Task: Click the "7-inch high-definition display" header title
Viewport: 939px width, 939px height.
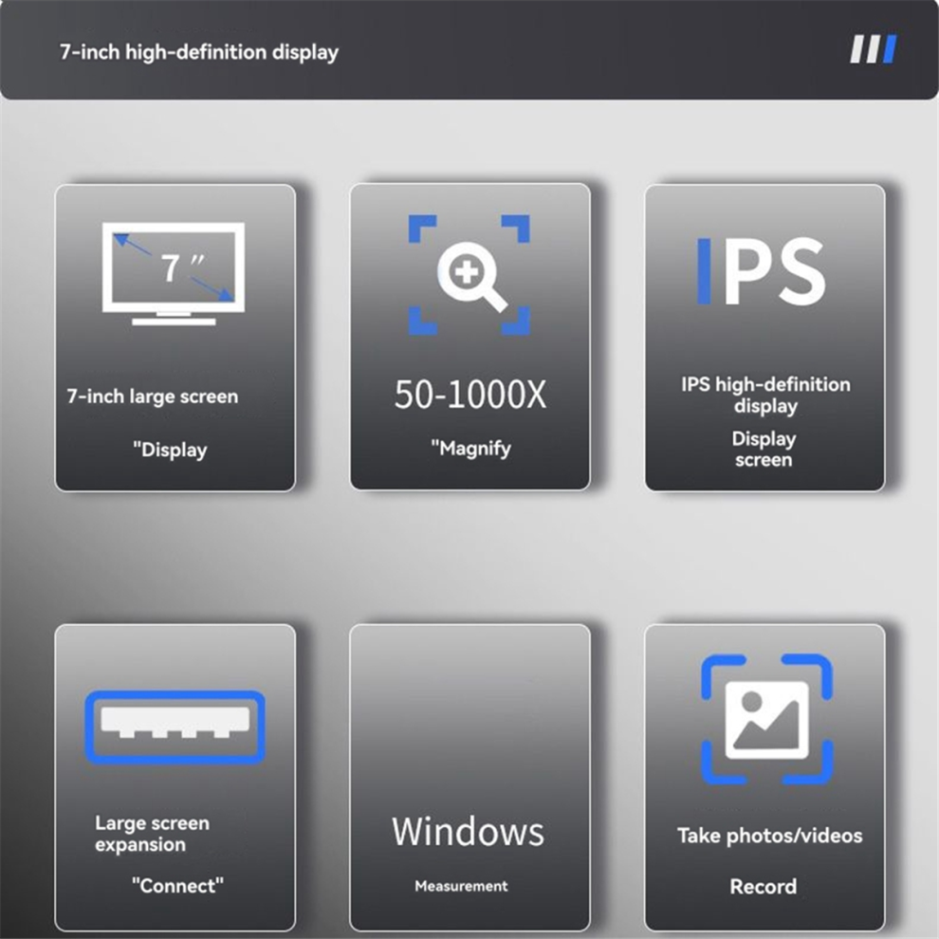Action: pos(199,52)
